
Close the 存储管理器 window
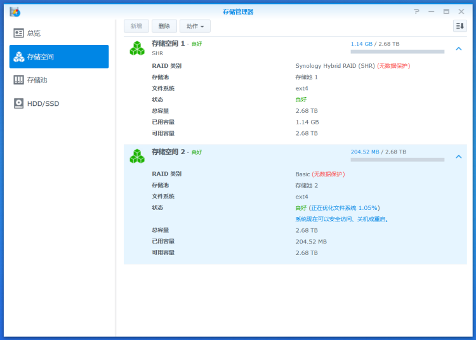(461, 11)
